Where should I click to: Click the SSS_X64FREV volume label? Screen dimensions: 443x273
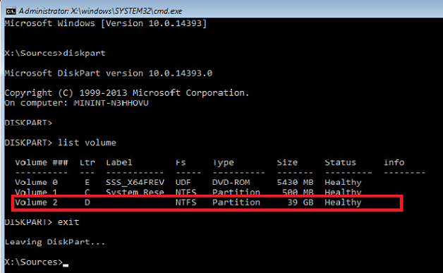(x=135, y=182)
